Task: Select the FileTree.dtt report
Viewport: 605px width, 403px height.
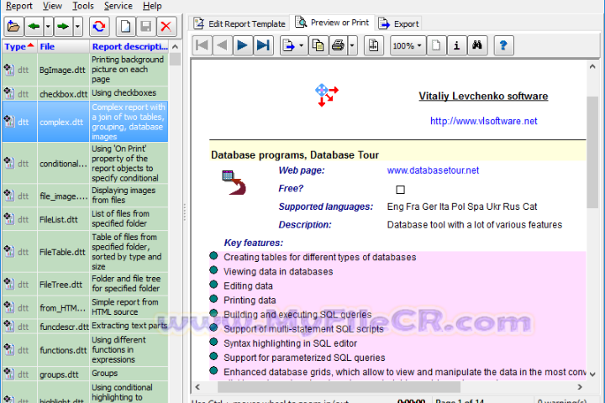Action: click(x=85, y=284)
